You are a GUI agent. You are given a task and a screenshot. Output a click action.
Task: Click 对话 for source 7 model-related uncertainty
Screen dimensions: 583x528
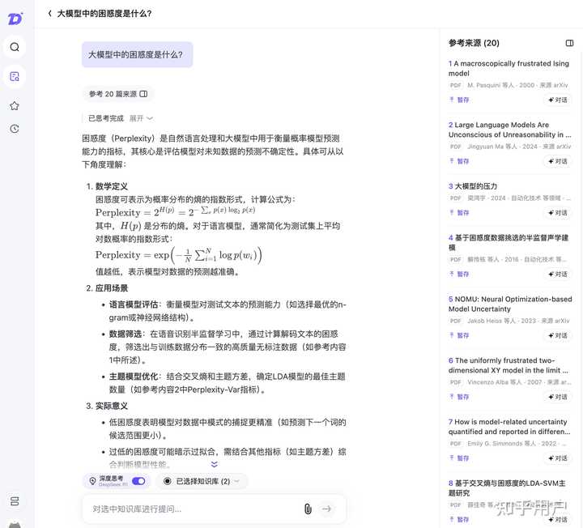click(558, 458)
